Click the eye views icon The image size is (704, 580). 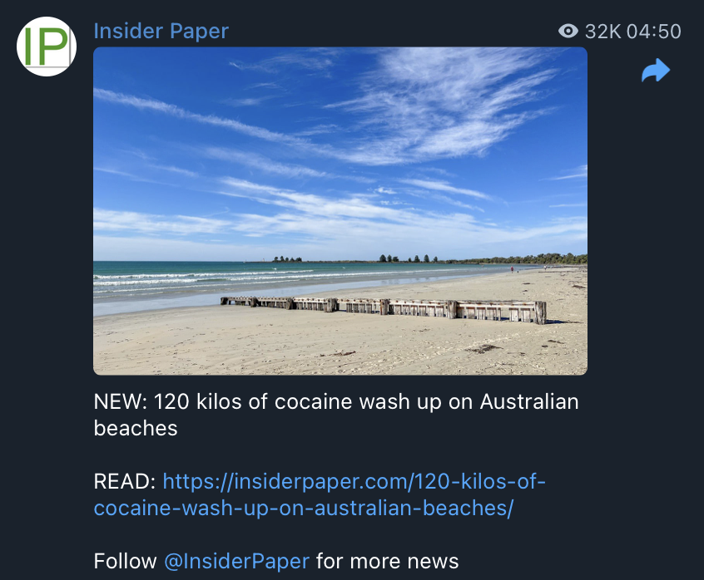point(568,32)
